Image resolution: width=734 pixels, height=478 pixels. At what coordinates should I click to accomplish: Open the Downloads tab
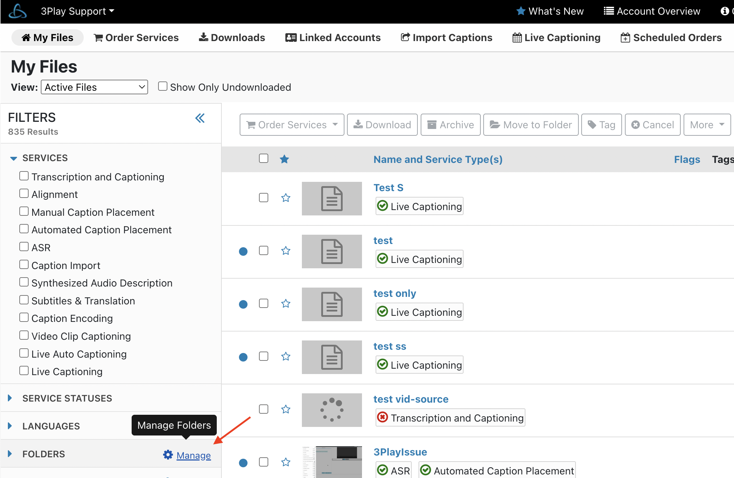point(232,38)
